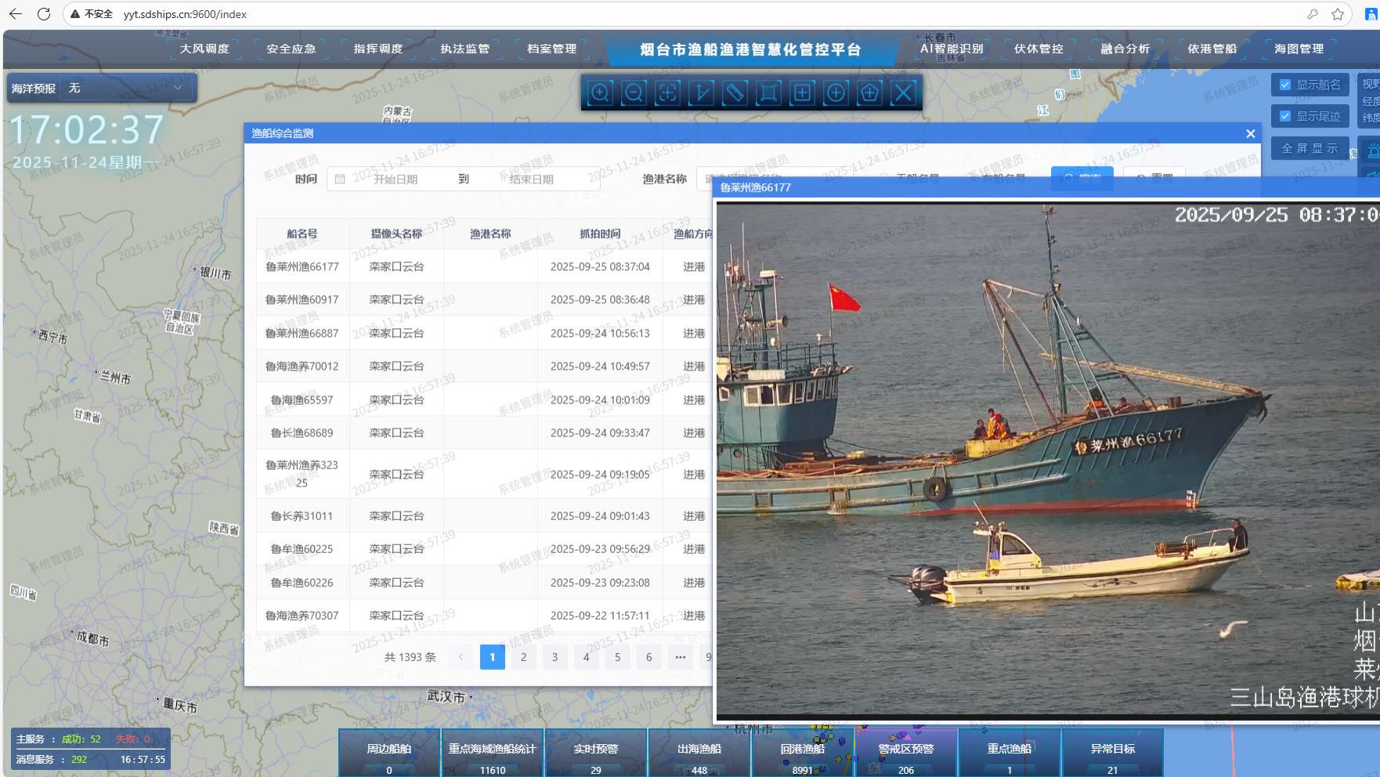Click the 结束日期 end date field
This screenshot has width=1380, height=777.
532,179
